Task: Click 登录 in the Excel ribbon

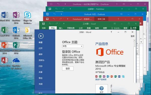Action: (125, 28)
